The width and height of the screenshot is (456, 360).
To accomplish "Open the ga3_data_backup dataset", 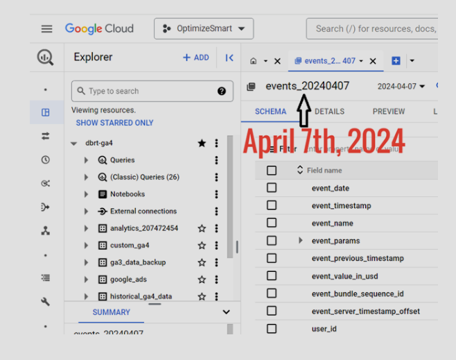I will tap(138, 262).
